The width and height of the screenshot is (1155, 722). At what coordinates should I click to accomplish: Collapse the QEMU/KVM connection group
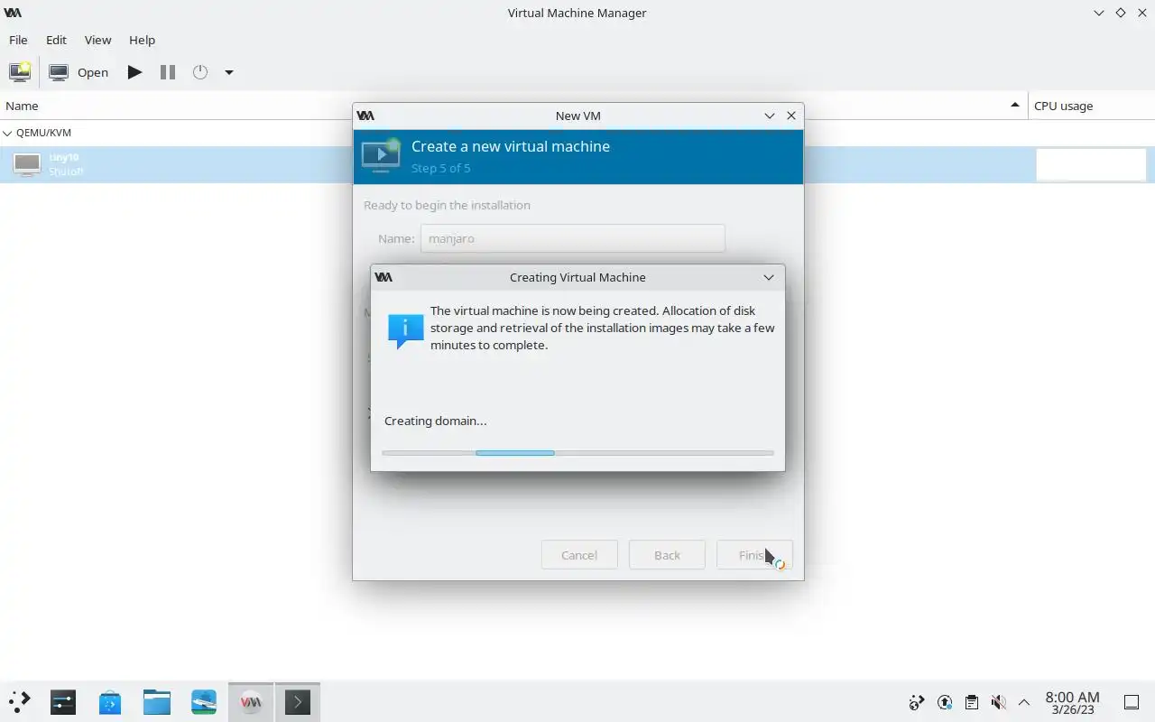7,133
